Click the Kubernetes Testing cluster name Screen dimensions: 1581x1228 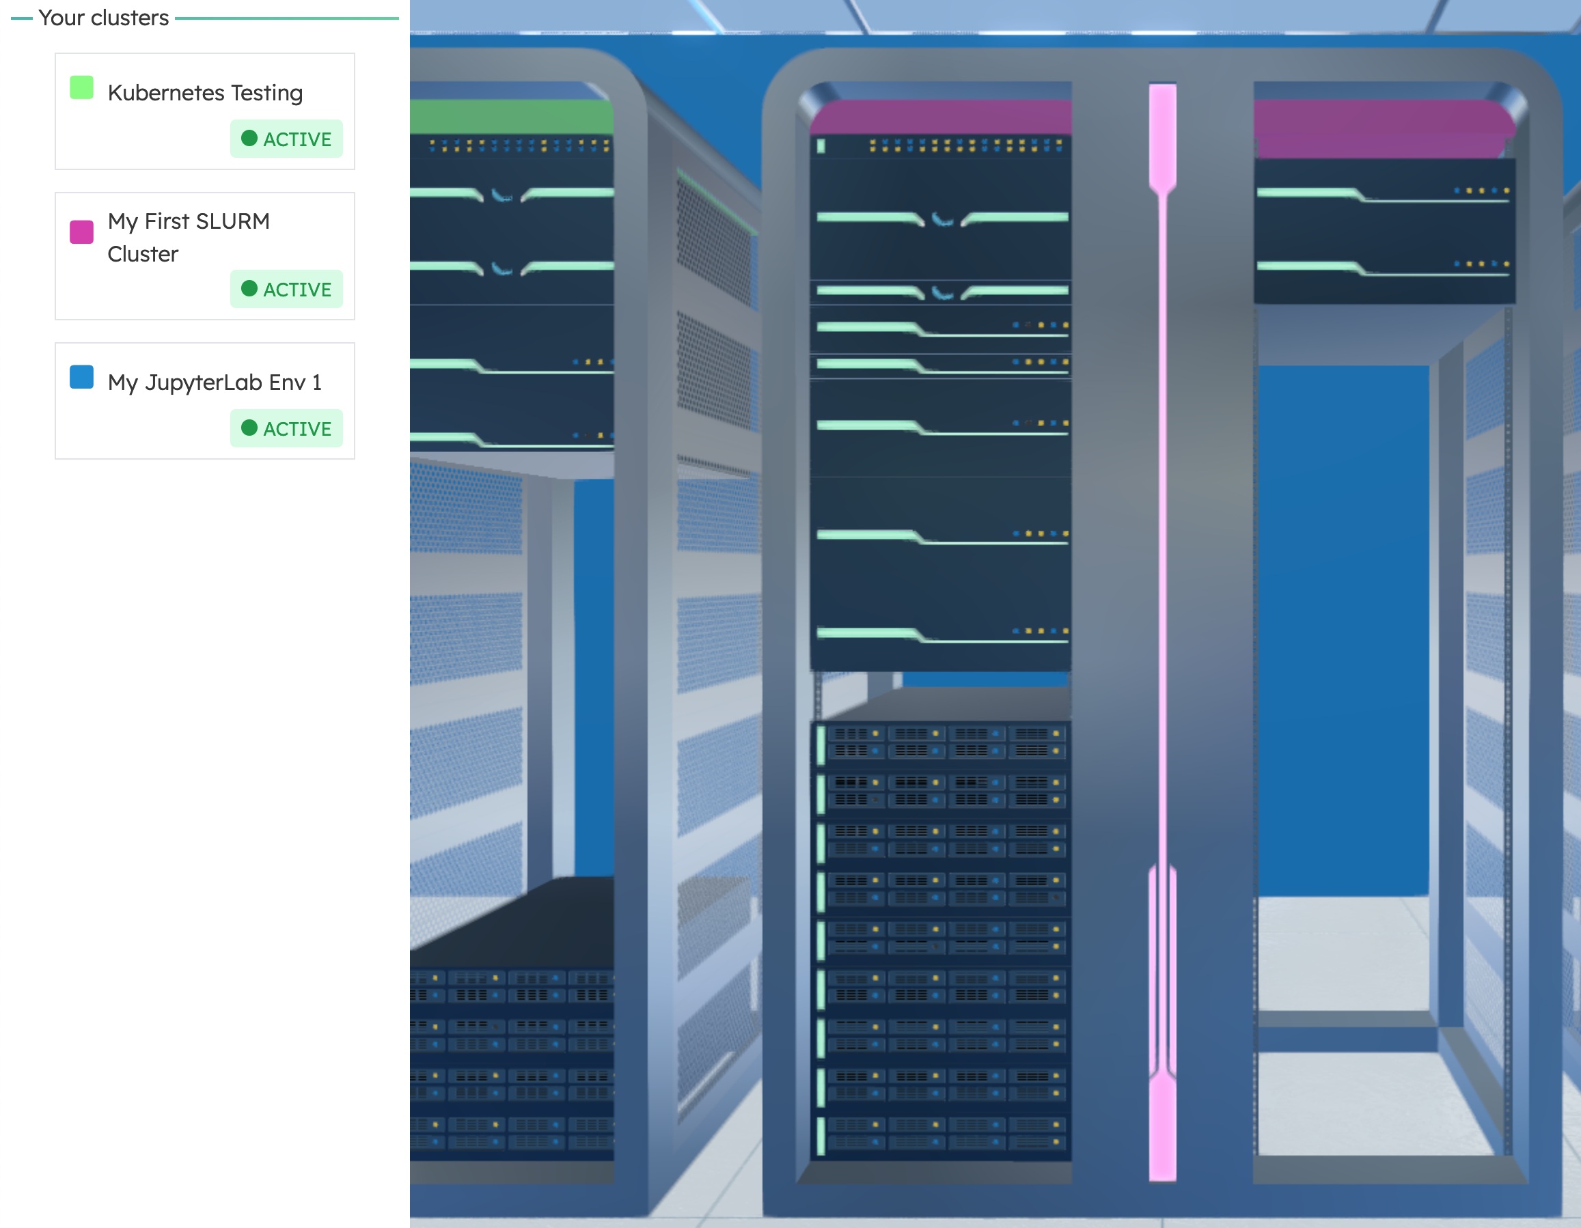206,93
